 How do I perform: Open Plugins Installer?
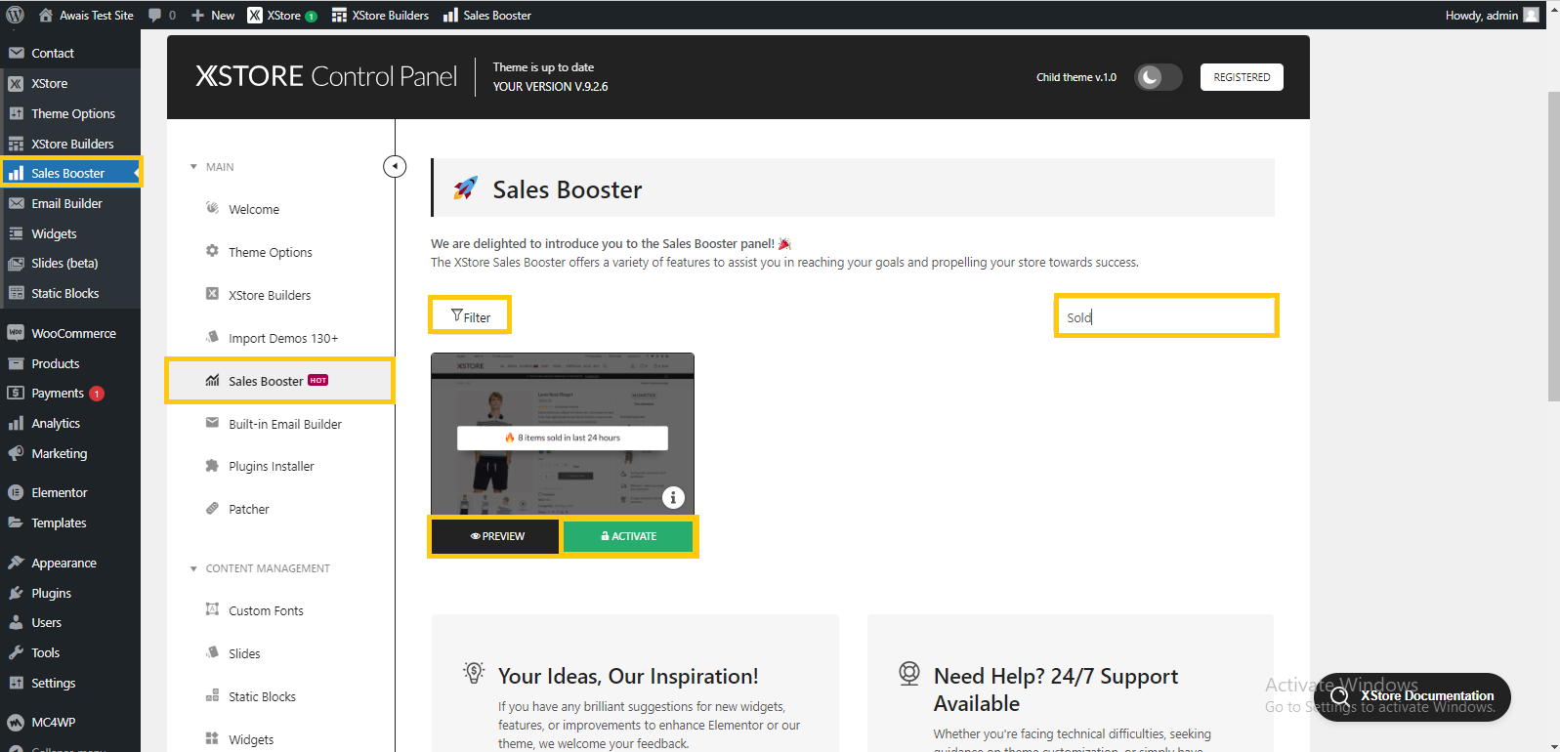coord(281,466)
